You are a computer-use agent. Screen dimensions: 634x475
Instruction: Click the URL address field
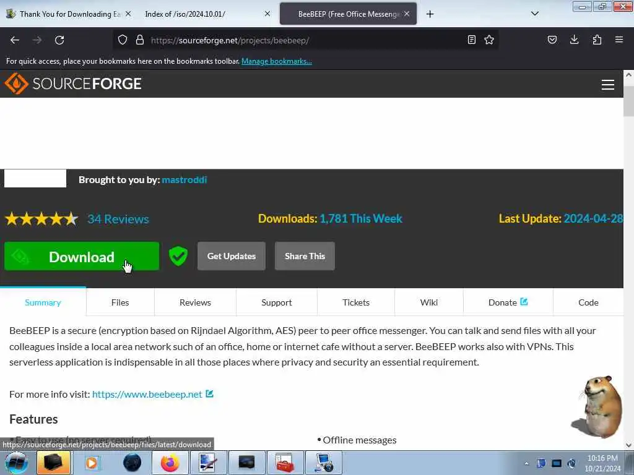307,40
